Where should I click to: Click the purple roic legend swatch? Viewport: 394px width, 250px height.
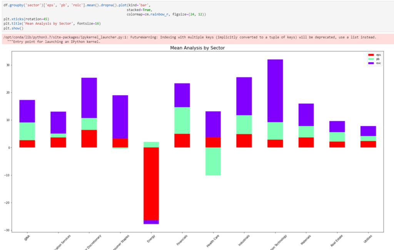click(x=371, y=63)
